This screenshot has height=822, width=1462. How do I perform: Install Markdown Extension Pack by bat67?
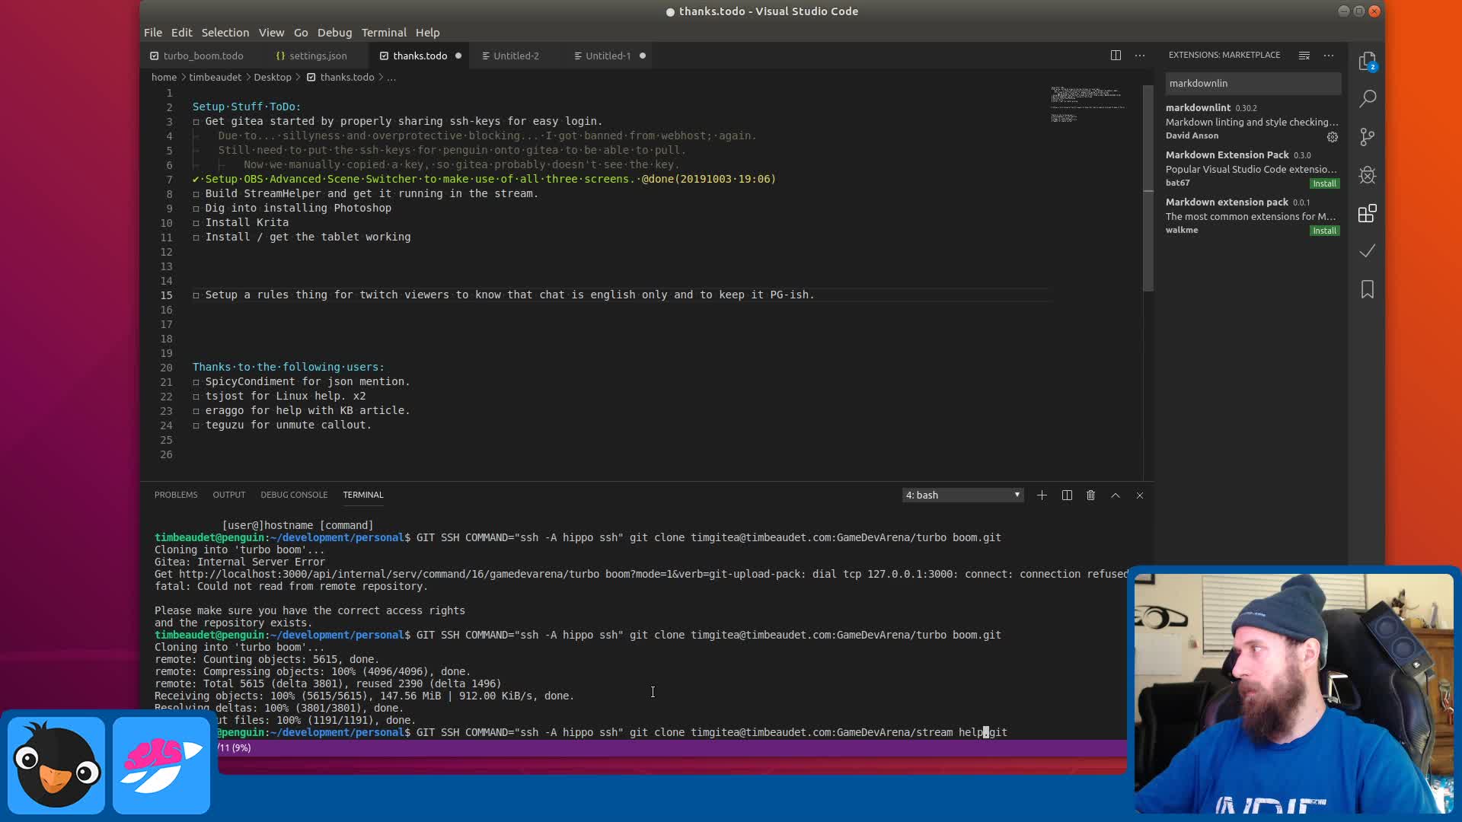(1324, 183)
